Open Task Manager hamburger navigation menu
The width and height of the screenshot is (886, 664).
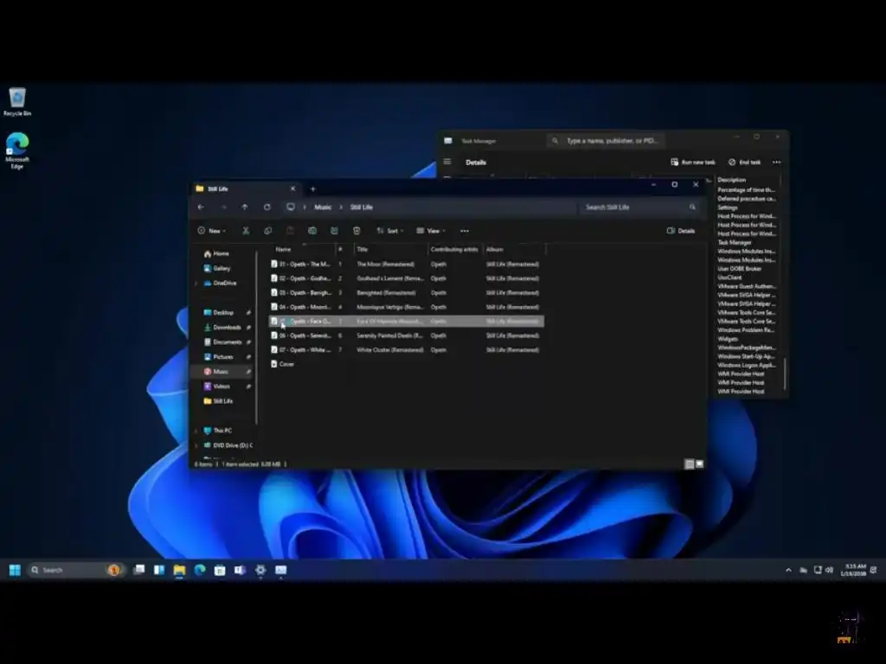[x=447, y=162]
